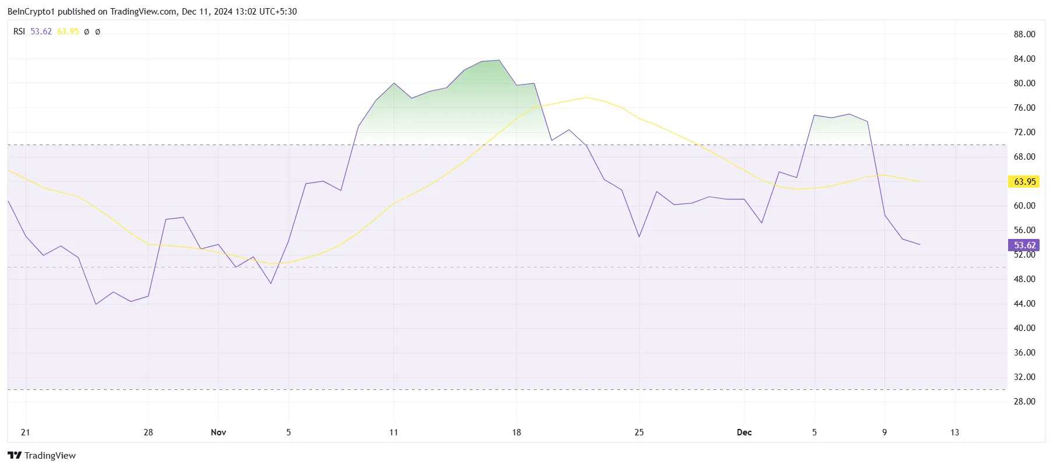Click the 36.00 axis label
The height and width of the screenshot is (468, 1053).
pos(1024,353)
